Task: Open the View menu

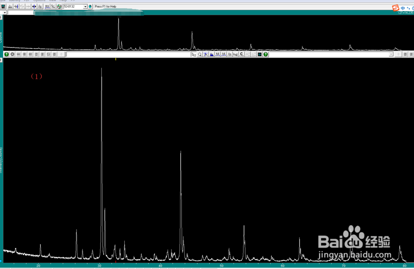Action: click(53, 1)
